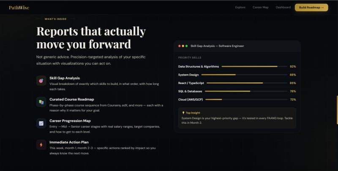Open the Explore nav item
338x171 pixels.
(240, 7)
